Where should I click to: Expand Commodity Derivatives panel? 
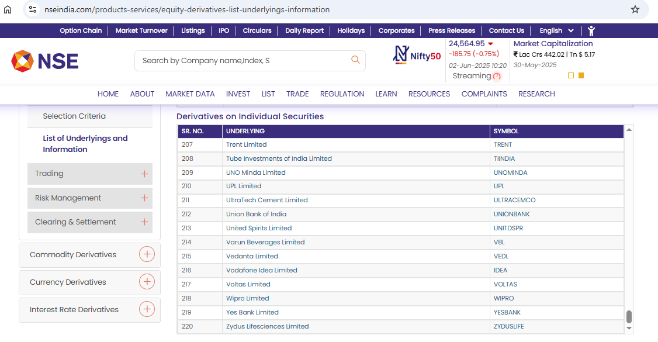(x=147, y=254)
